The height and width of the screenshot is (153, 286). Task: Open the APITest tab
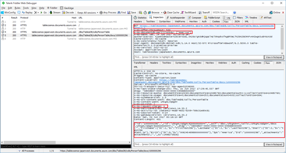[266, 18]
